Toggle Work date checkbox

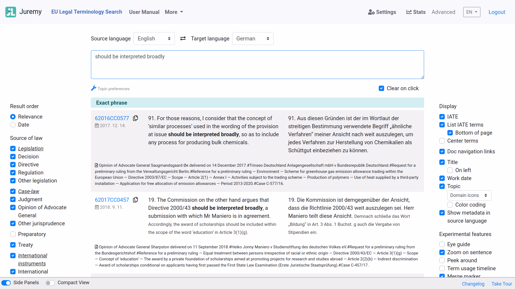(442, 178)
